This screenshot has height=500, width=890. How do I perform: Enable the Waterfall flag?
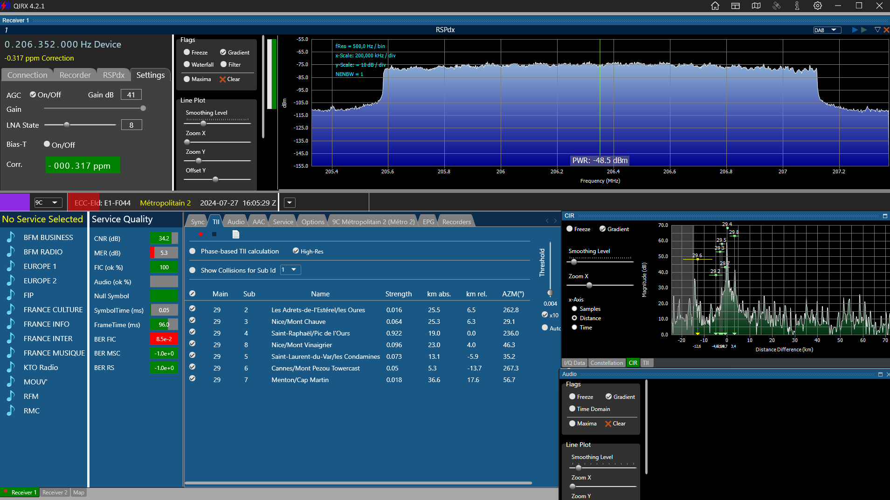pos(186,64)
